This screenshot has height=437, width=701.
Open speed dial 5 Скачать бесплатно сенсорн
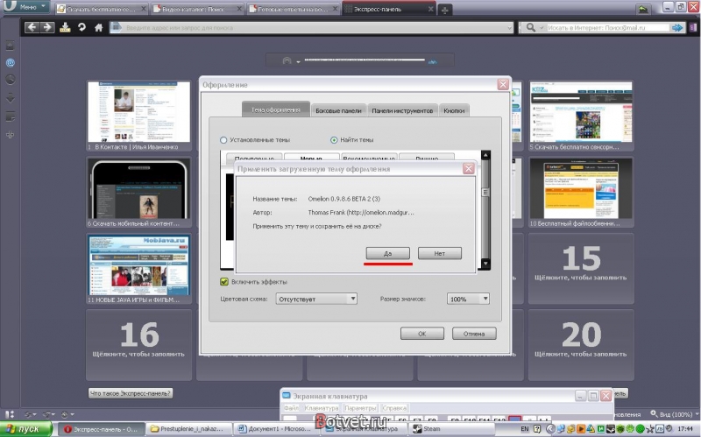pyautogui.click(x=581, y=116)
